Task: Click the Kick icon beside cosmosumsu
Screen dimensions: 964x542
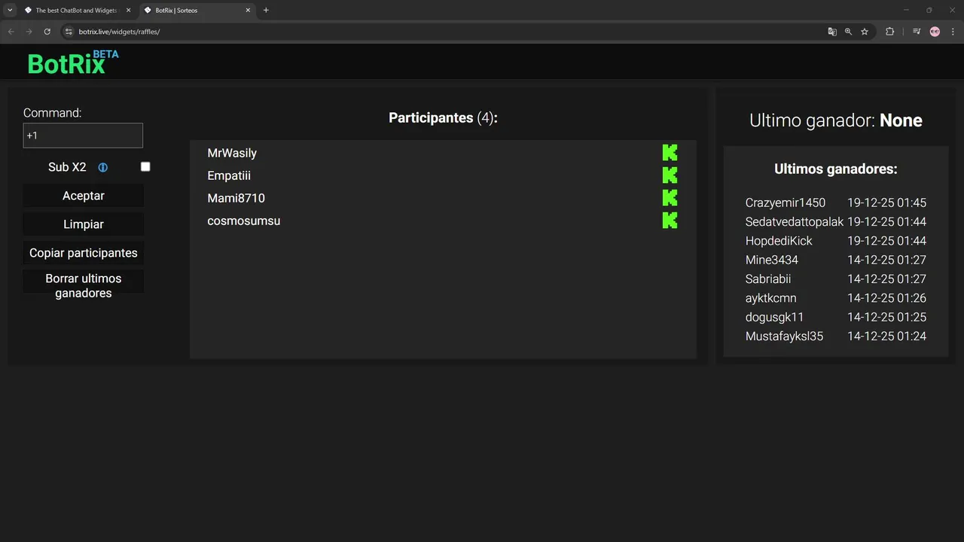Action: [670, 221]
